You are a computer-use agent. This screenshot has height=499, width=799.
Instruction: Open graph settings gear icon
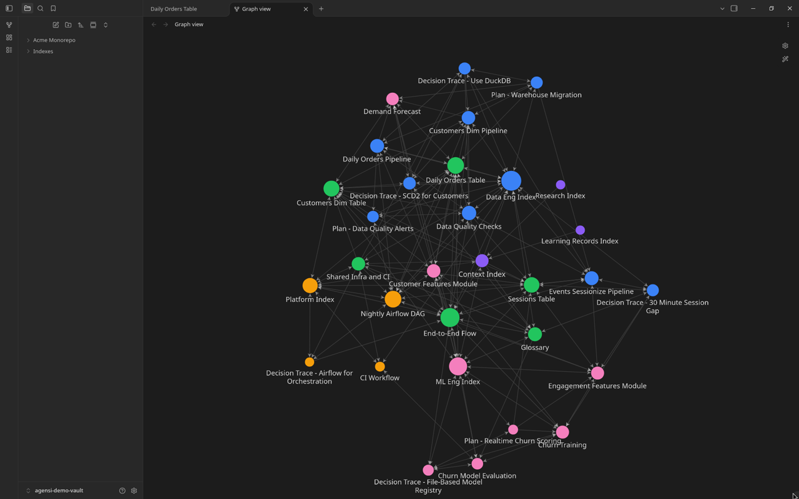coord(785,46)
